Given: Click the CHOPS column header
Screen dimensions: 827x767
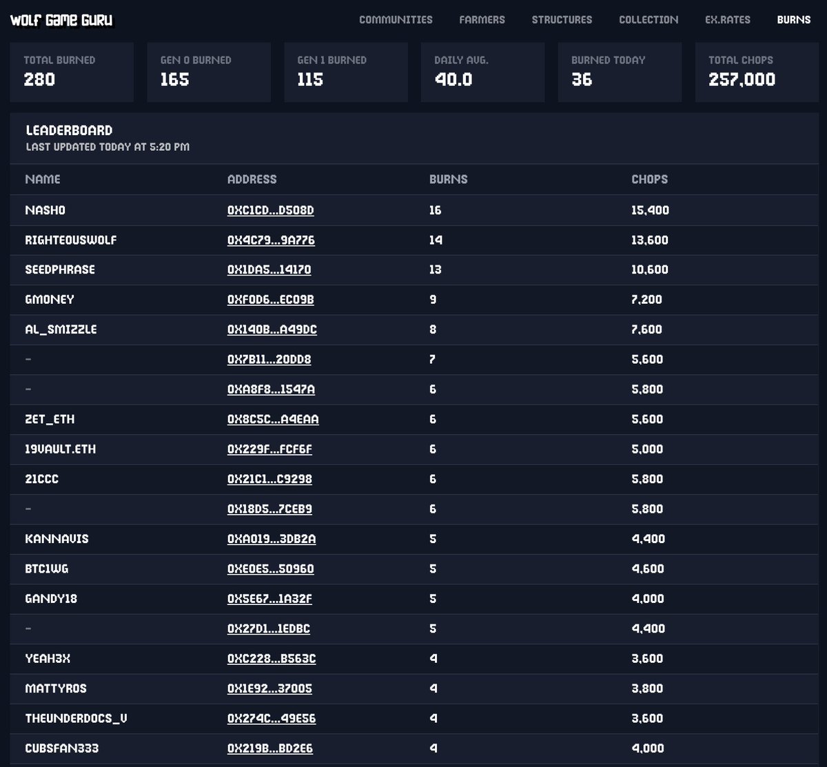Looking at the screenshot, I should coord(649,179).
